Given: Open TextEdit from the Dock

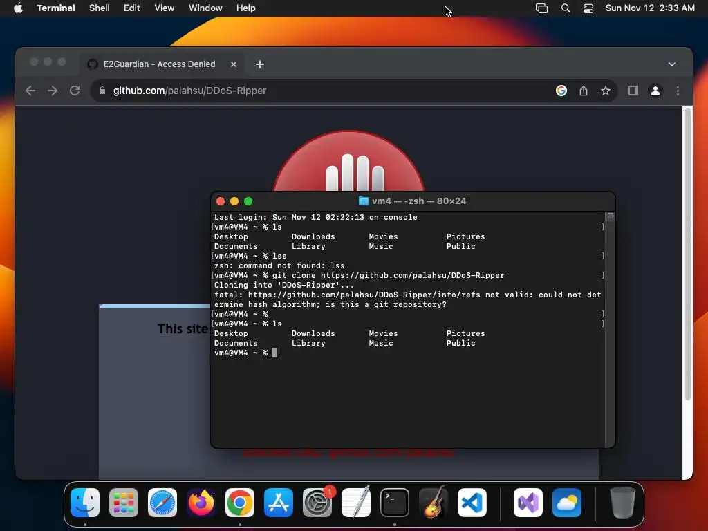Looking at the screenshot, I should pos(356,503).
